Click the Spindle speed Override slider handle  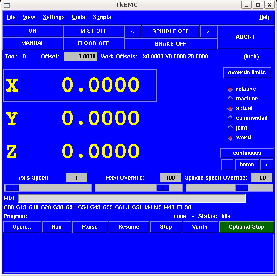[x=242, y=188]
